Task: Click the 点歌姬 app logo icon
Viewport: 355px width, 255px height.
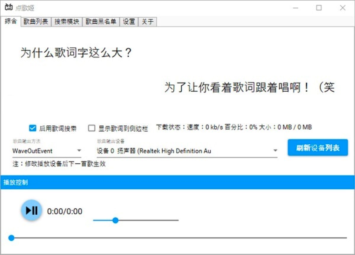Action: coord(9,7)
